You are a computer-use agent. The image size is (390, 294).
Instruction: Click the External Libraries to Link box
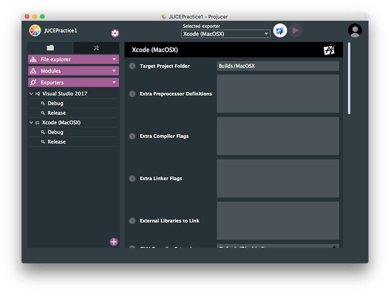click(278, 221)
